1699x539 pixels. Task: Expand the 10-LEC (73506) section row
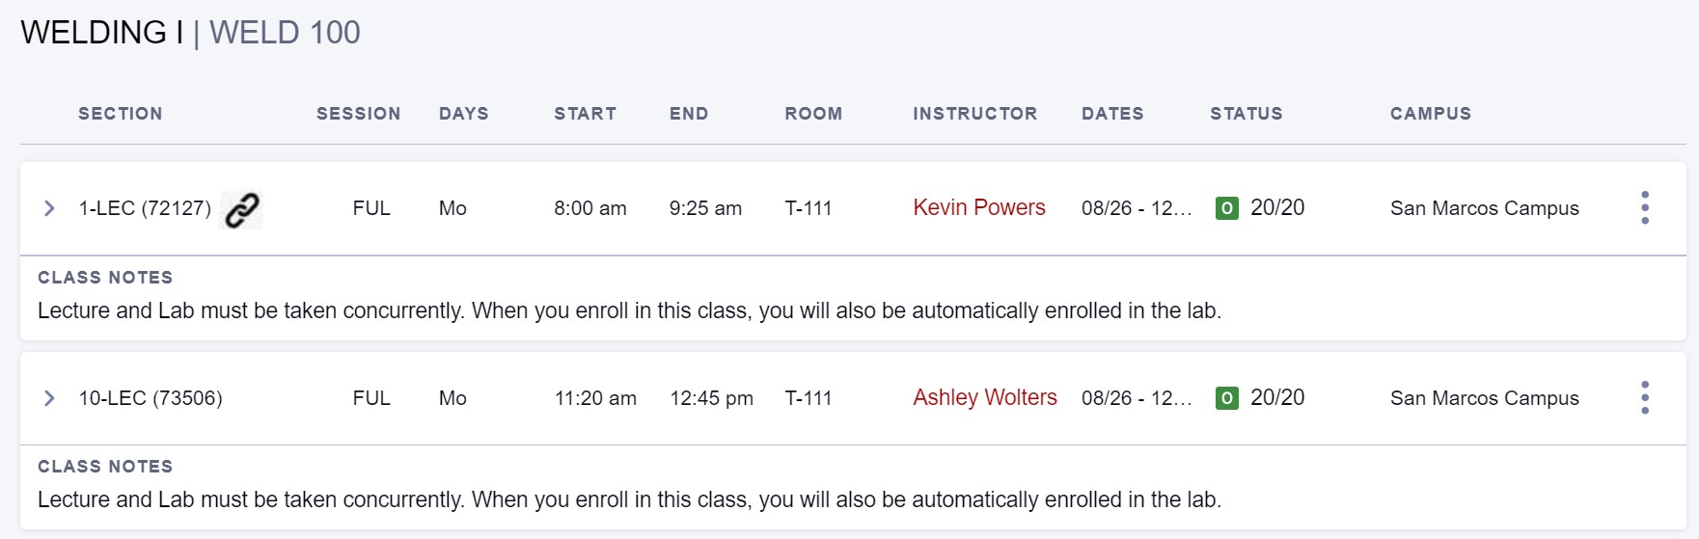coord(49,398)
